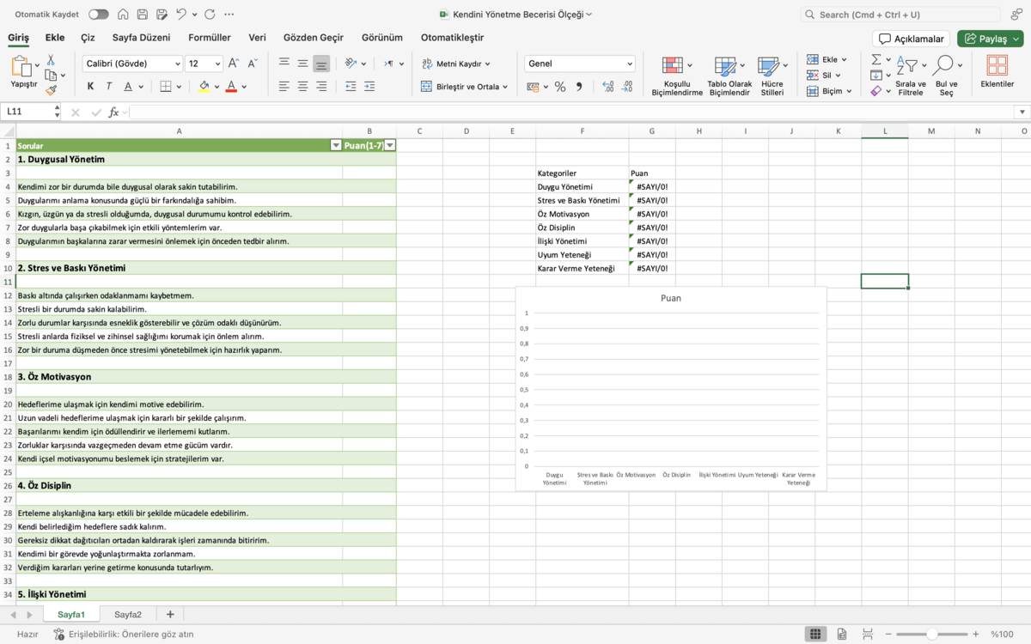Click the Fill down icon

(x=875, y=75)
